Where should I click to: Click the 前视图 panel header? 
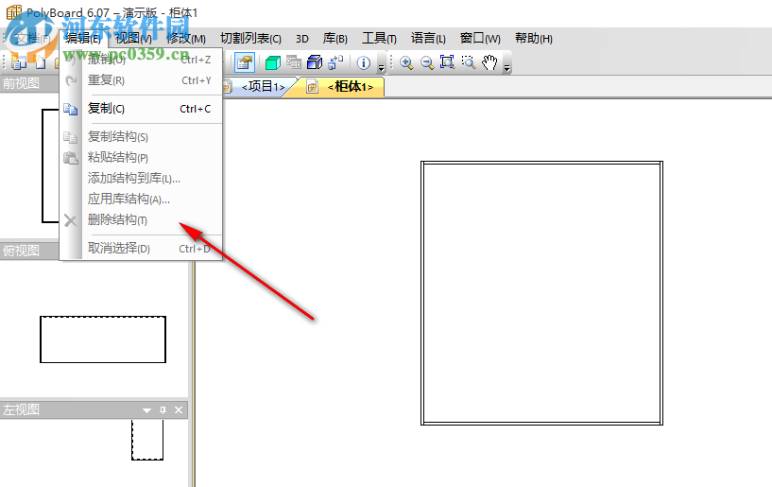point(29,83)
